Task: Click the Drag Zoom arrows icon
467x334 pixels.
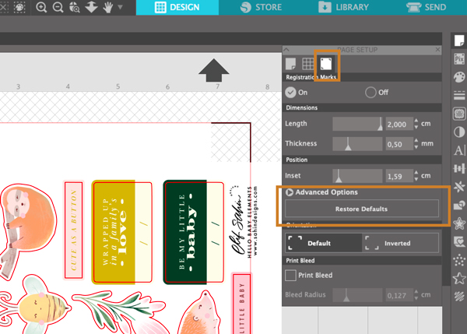Action: 91,7
